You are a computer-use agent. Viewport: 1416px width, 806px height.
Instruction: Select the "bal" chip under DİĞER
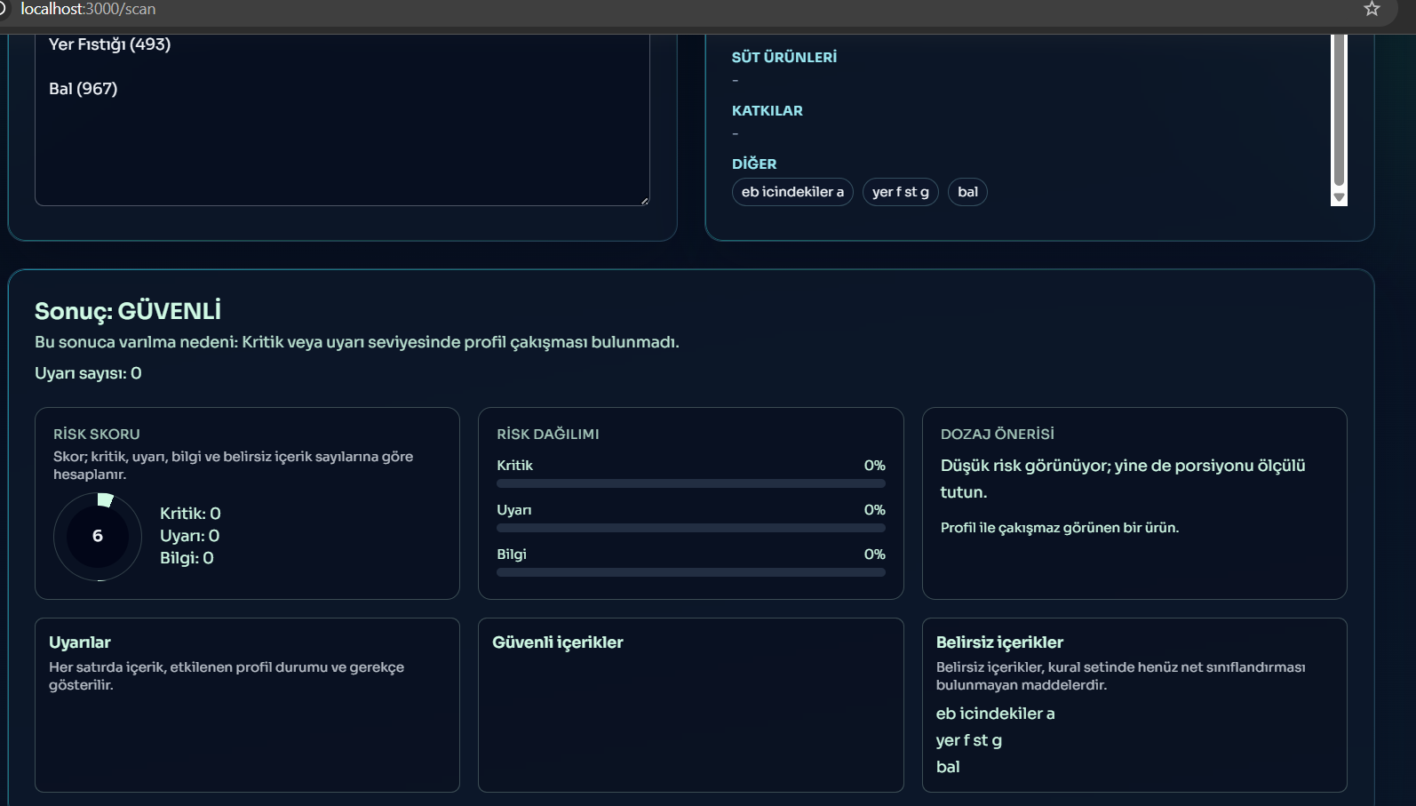pyautogui.click(x=967, y=192)
